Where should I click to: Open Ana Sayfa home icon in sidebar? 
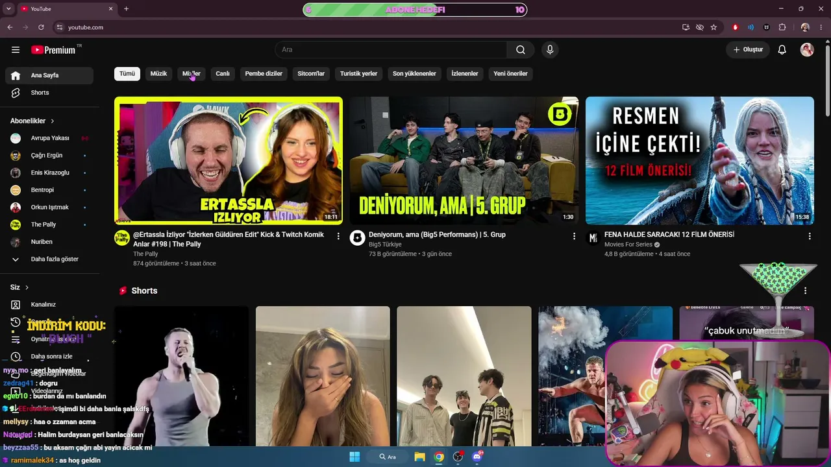coord(16,75)
